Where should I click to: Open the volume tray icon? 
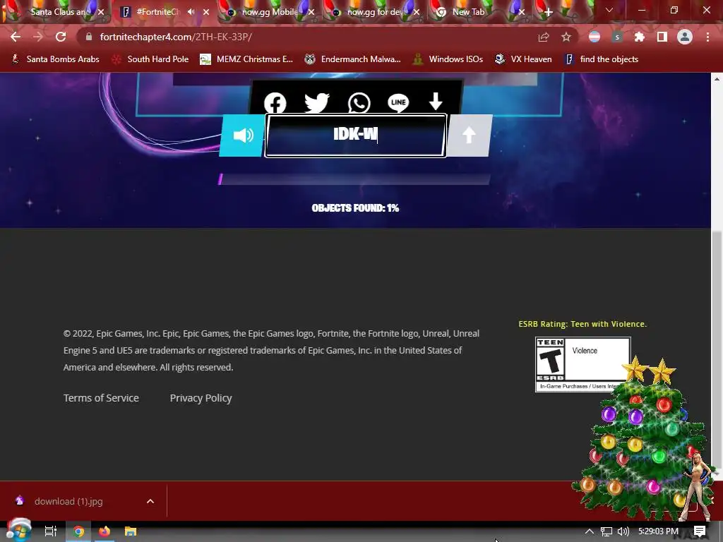[x=623, y=531]
